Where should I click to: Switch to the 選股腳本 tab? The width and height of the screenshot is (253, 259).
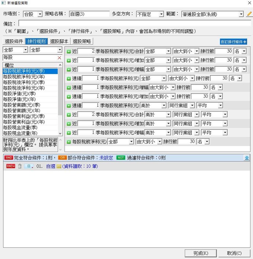(59, 41)
